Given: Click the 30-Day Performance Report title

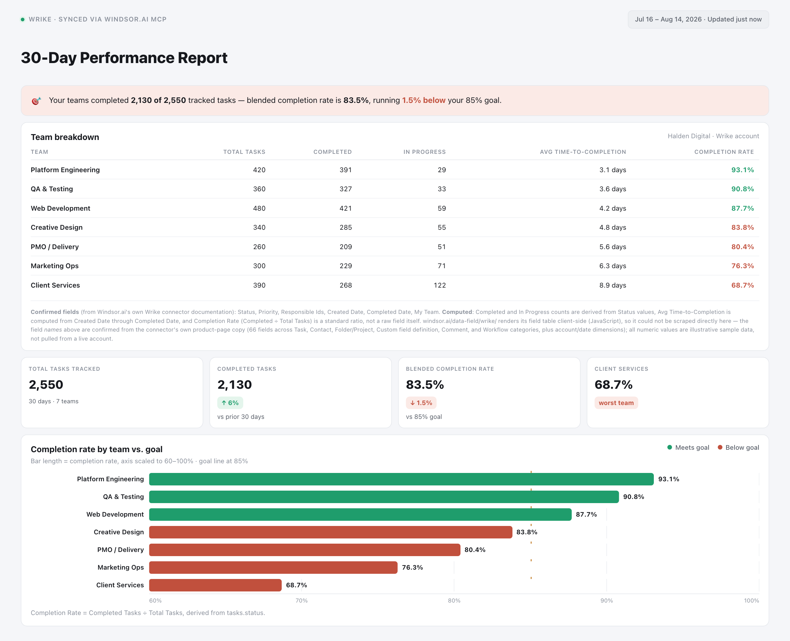Looking at the screenshot, I should pyautogui.click(x=124, y=58).
